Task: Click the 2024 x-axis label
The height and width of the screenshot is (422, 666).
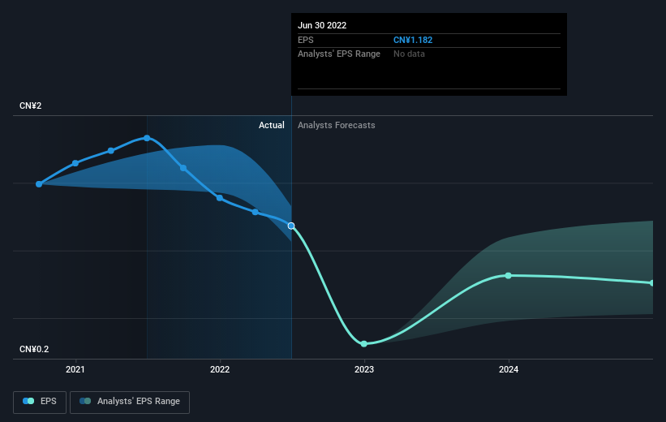Action: click(509, 369)
